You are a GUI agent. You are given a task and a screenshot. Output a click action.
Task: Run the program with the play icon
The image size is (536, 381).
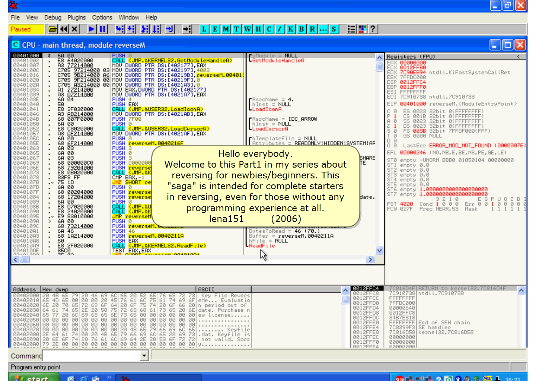click(92, 29)
